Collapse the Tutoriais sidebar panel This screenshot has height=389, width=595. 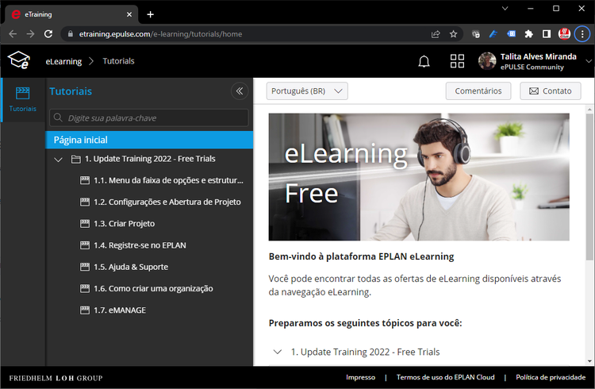pyautogui.click(x=240, y=91)
